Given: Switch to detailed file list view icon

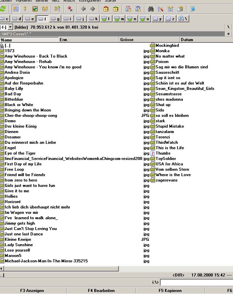Looking at the screenshot, I should [25, 9].
